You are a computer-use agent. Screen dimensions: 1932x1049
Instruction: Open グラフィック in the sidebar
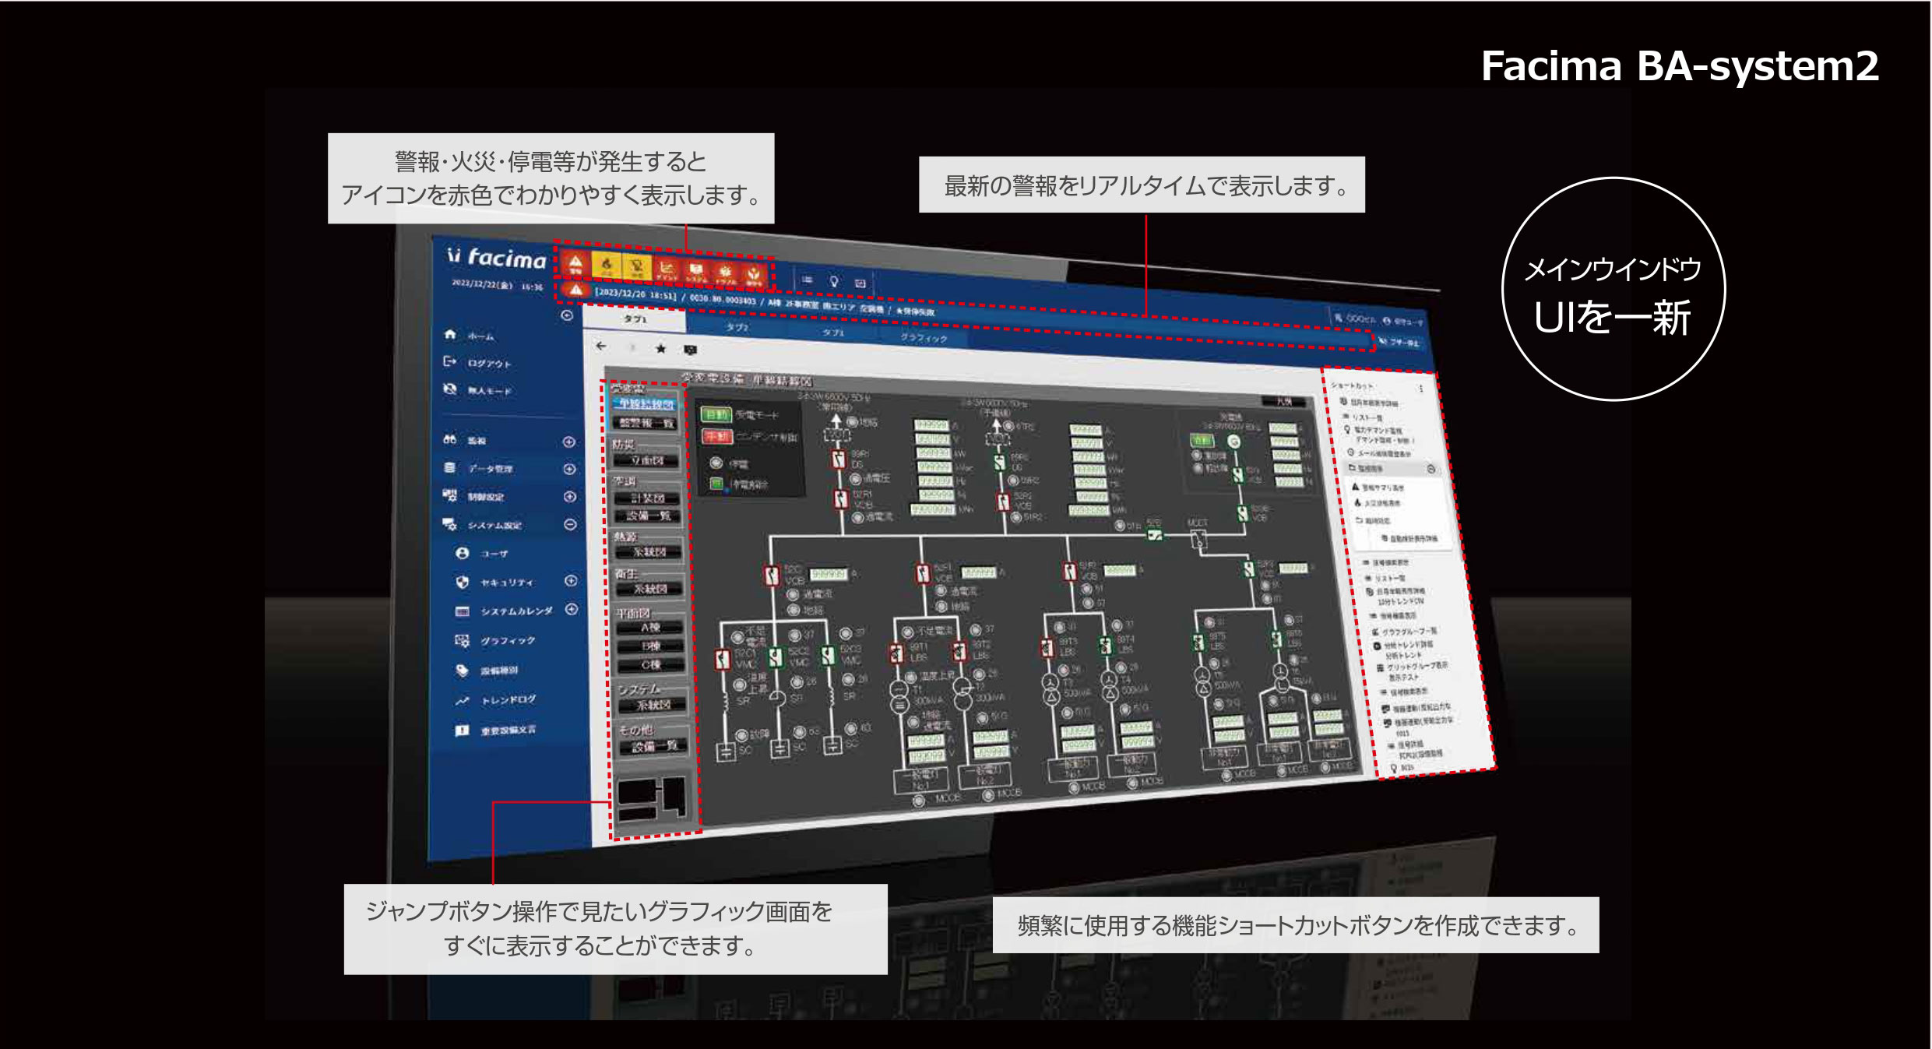click(496, 640)
